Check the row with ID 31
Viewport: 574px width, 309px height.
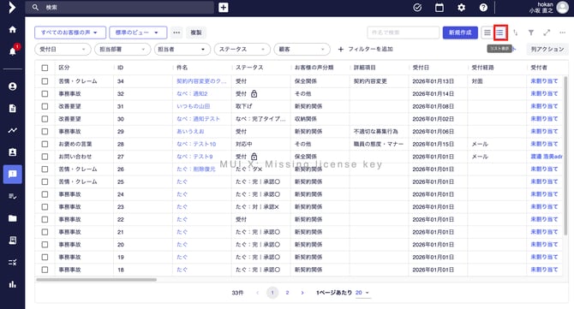pyautogui.click(x=45, y=106)
